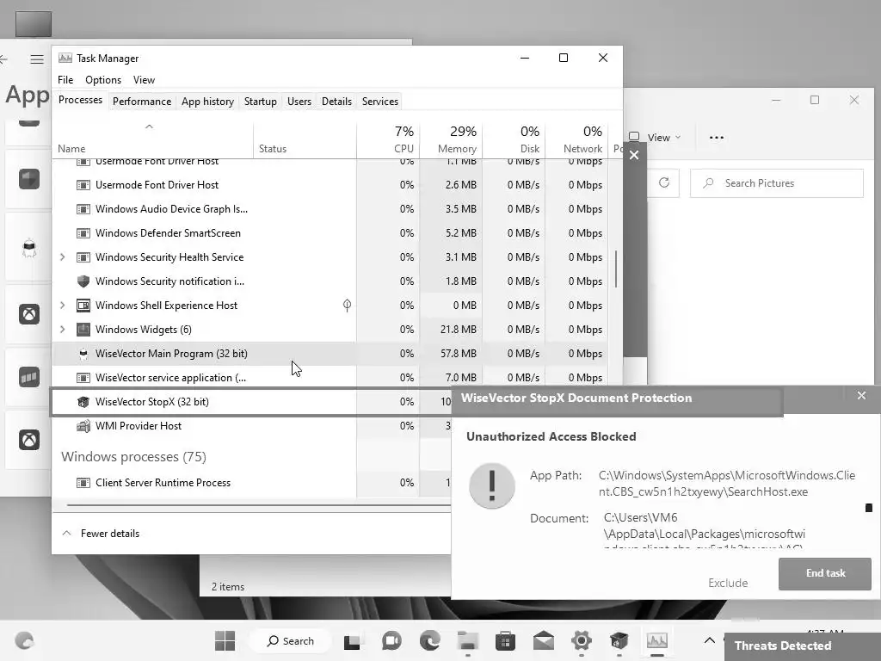Click the sort arrow above the Name column
Screen dimensions: 881x661
149,127
